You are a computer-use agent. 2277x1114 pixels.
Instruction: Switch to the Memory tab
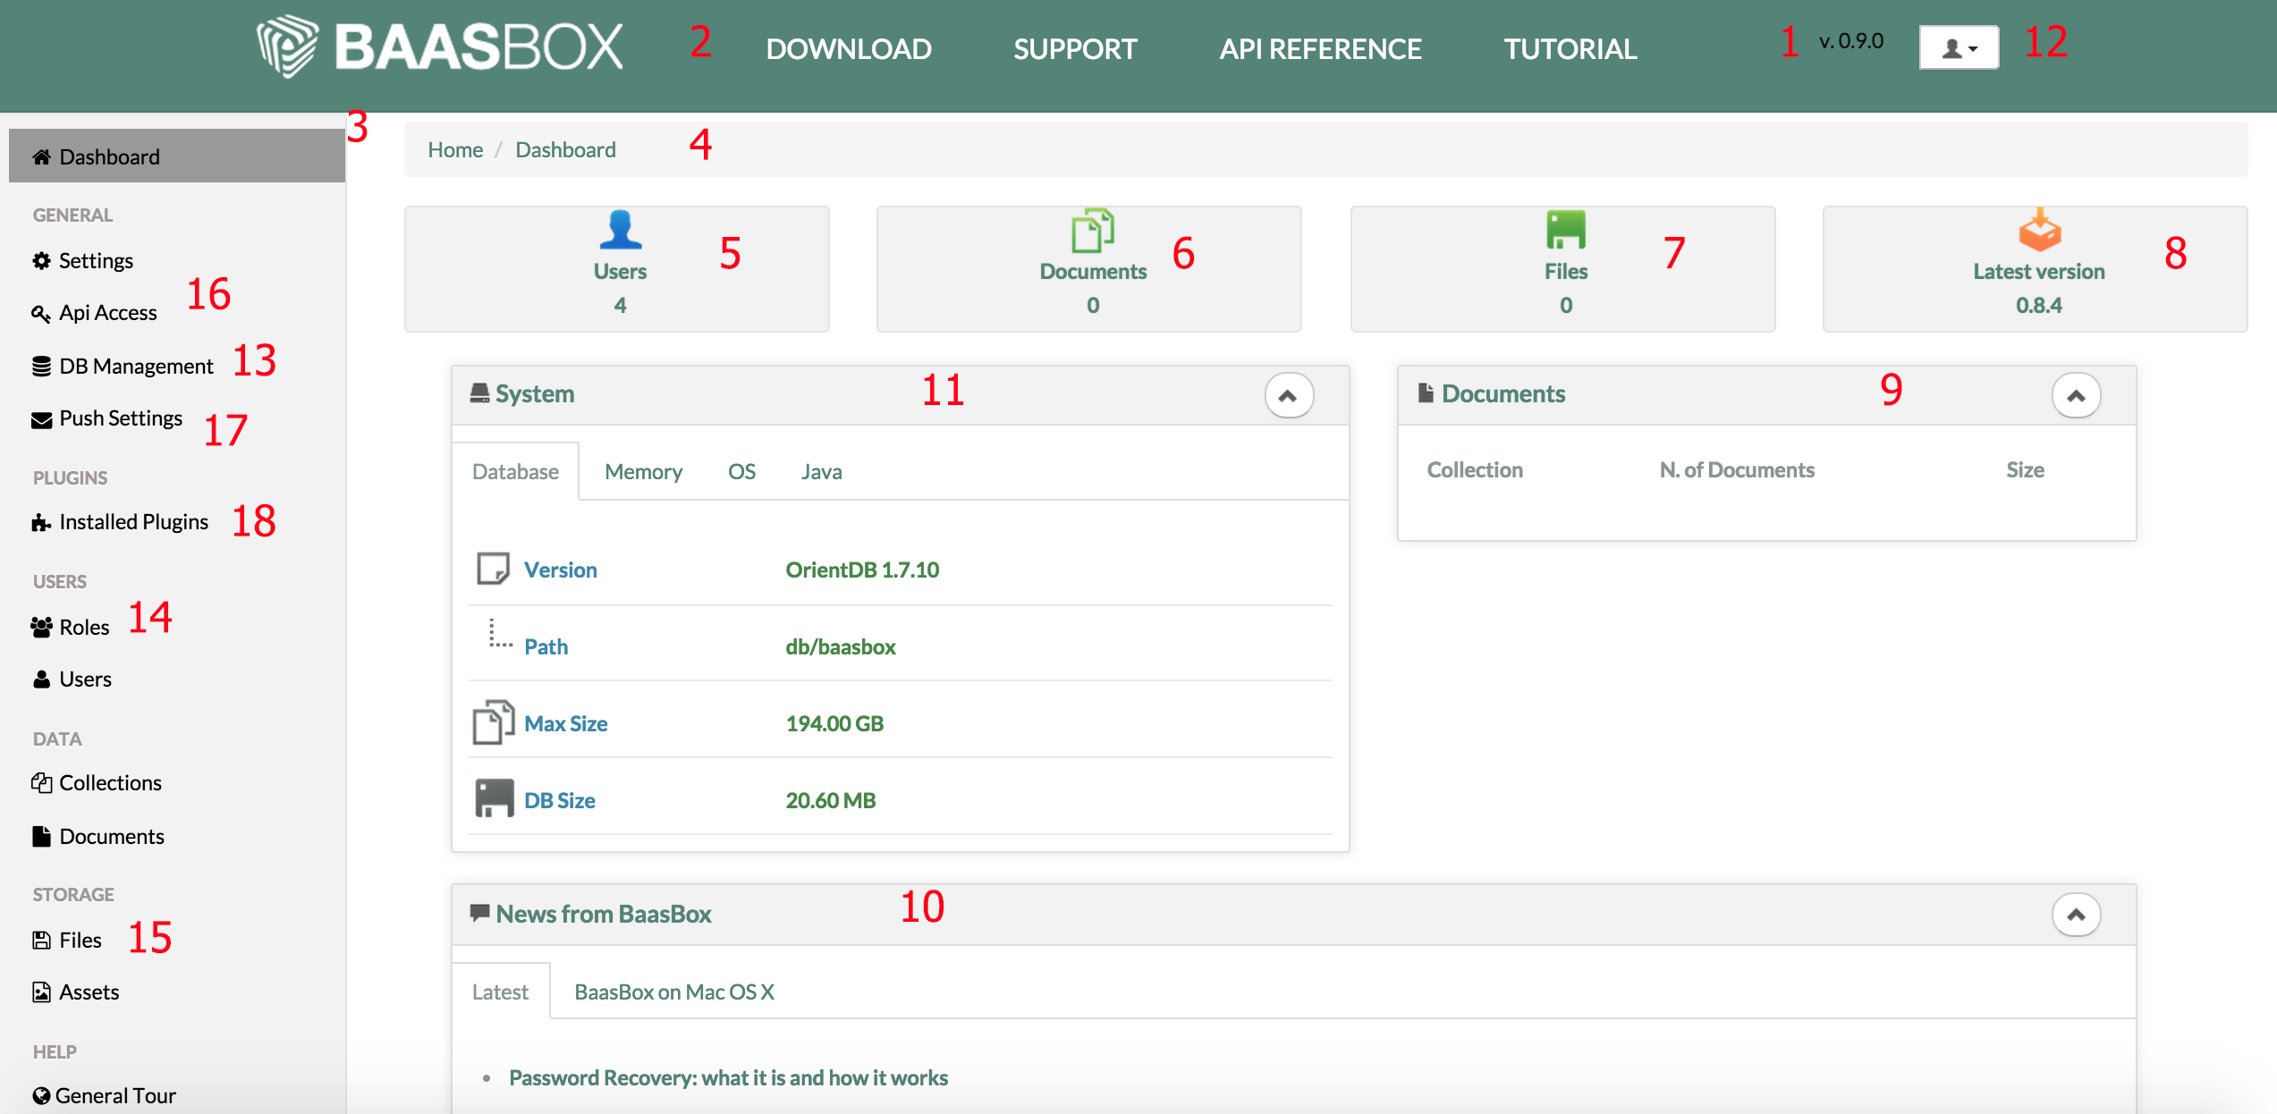point(643,472)
